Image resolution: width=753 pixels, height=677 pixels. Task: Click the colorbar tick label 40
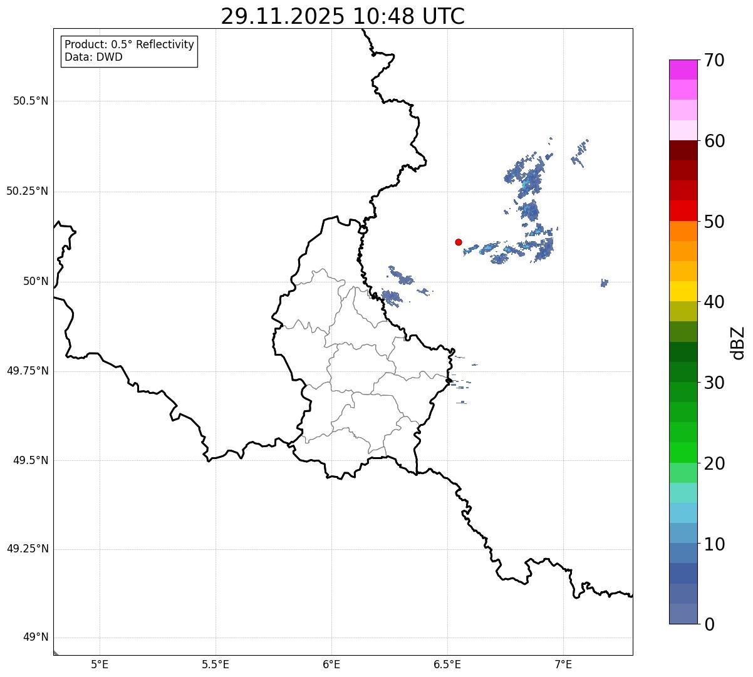714,302
